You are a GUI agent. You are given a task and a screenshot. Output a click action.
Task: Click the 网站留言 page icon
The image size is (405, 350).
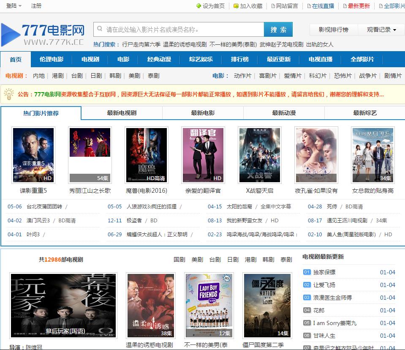273,6
